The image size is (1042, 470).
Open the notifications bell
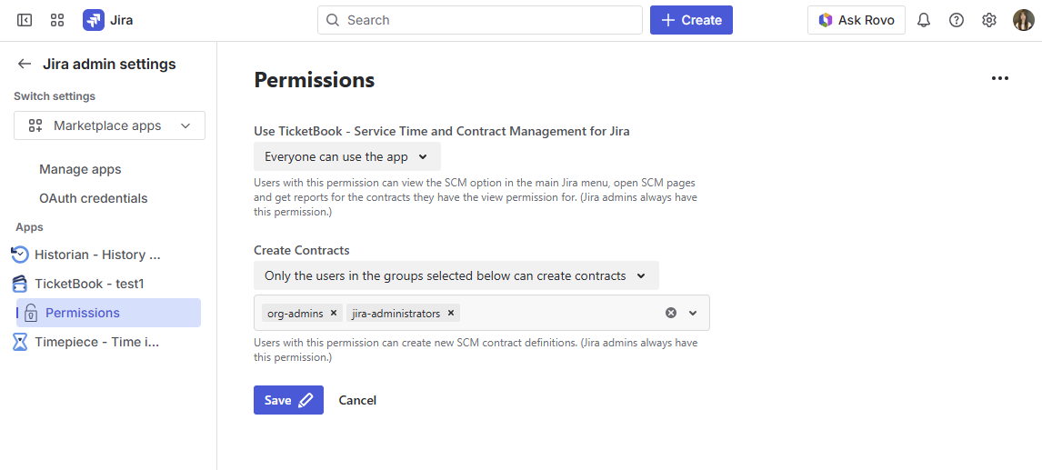coord(924,20)
